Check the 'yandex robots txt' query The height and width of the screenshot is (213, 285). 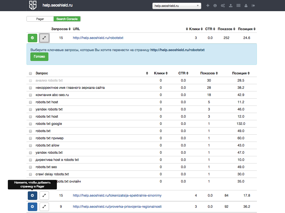click(30, 109)
